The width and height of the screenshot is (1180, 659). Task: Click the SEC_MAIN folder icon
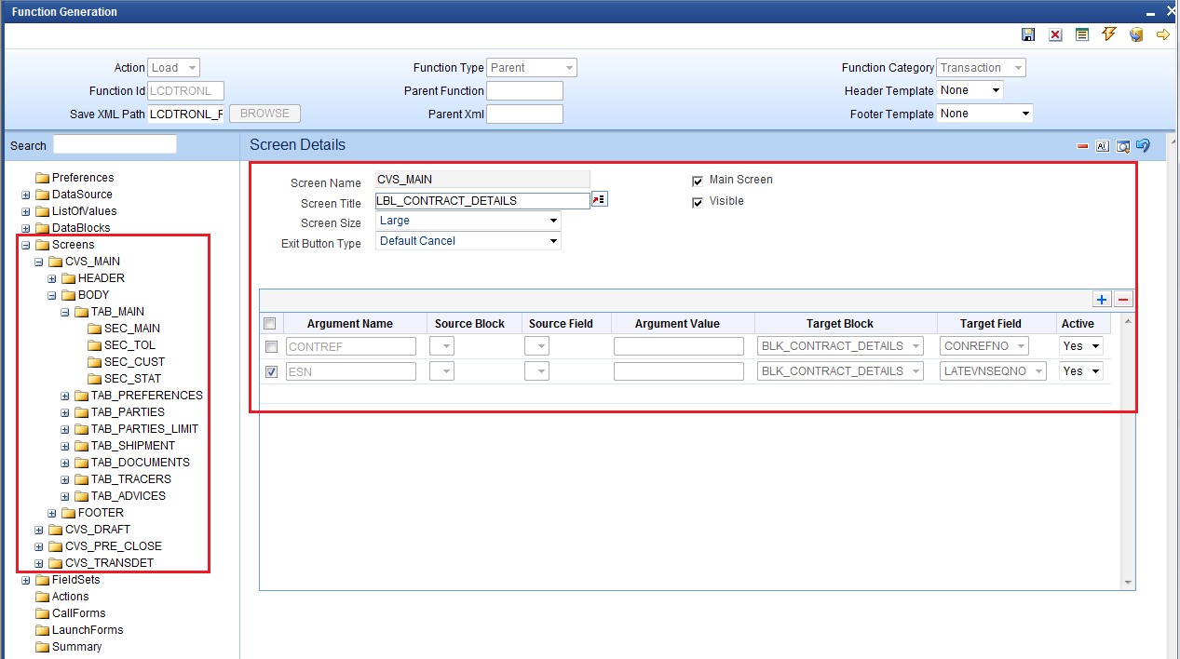point(94,329)
